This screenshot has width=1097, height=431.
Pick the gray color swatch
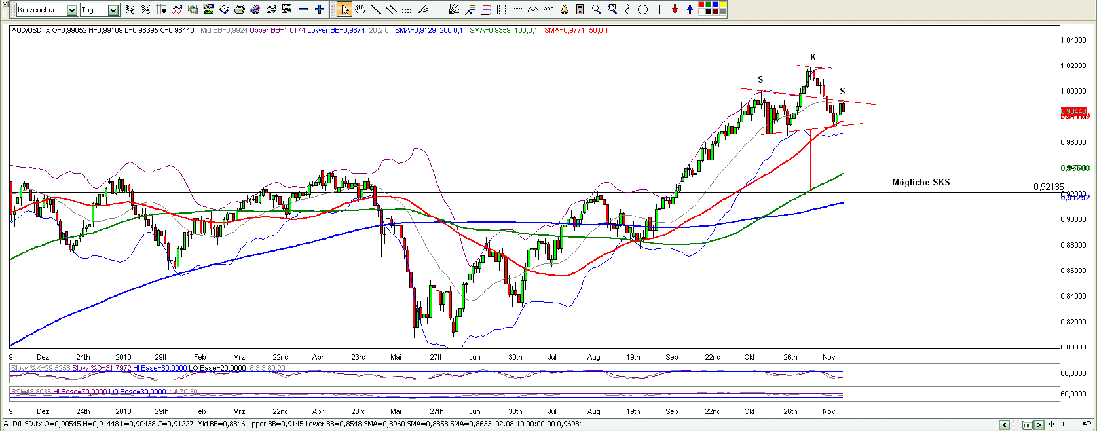click(723, 12)
